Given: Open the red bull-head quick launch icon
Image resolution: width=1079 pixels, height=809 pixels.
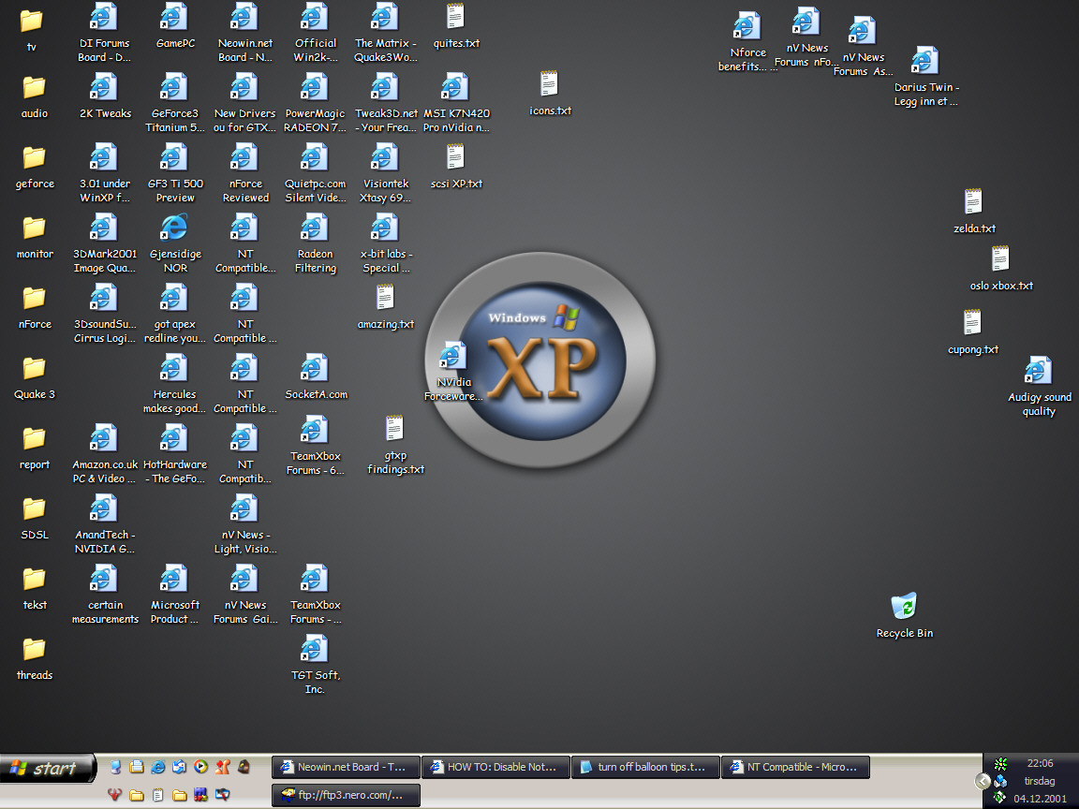Looking at the screenshot, I should (114, 795).
